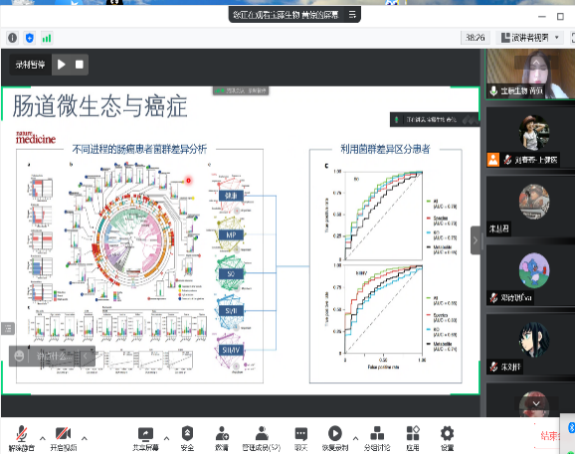
Task: Open the Settings gear
Action: point(447,438)
